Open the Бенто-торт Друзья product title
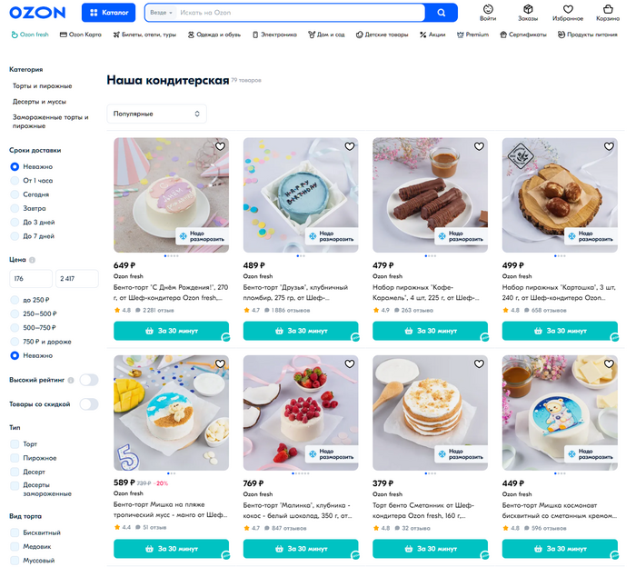Viewport: 636px width, 567px height. [x=295, y=293]
